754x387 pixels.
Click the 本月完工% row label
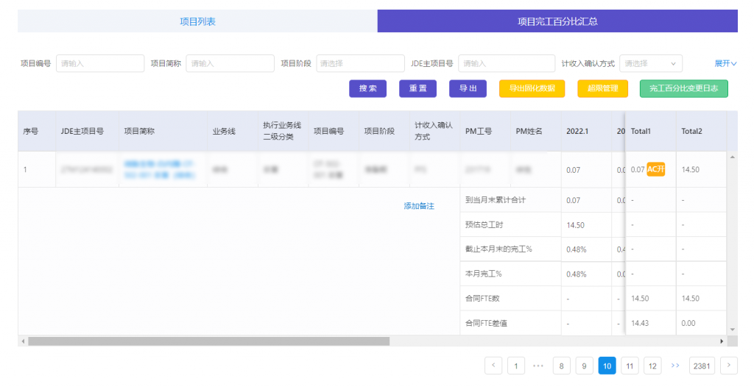483,274
